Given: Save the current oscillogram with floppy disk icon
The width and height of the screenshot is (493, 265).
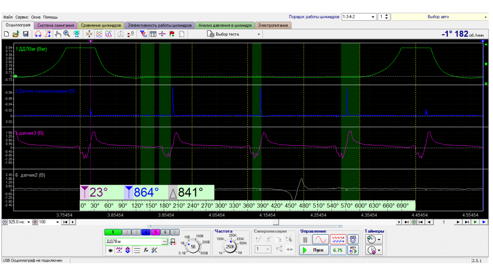Looking at the screenshot, I should click(x=26, y=34).
